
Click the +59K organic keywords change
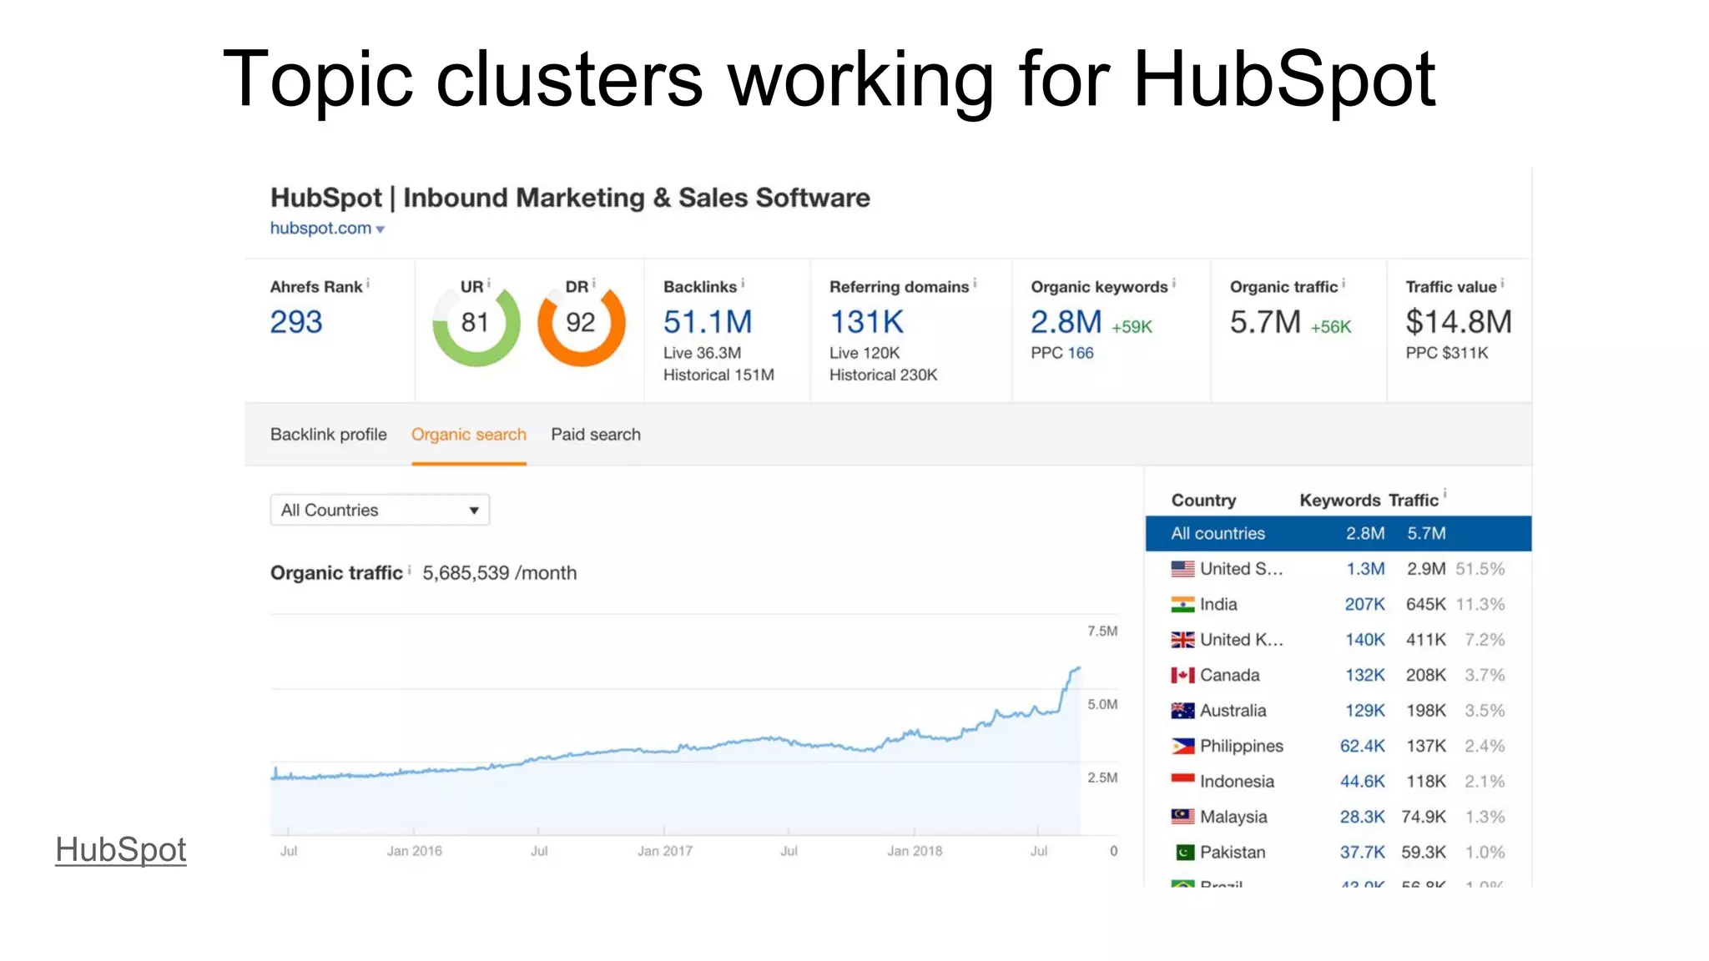[x=1132, y=327]
